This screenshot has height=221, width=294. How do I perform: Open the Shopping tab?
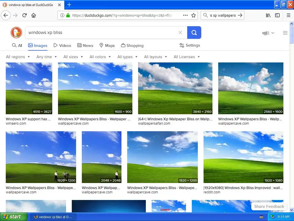click(132, 45)
